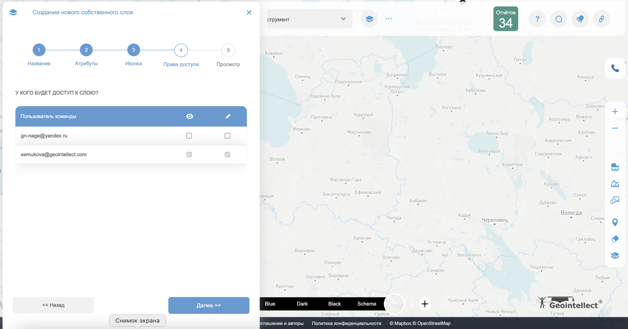Toggle the eye icon in table header
The height and width of the screenshot is (329, 628).
pyautogui.click(x=189, y=116)
